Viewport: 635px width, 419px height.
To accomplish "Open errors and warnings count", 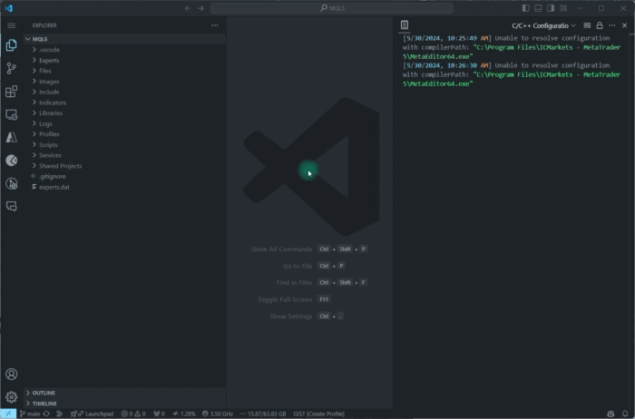I will (133, 414).
